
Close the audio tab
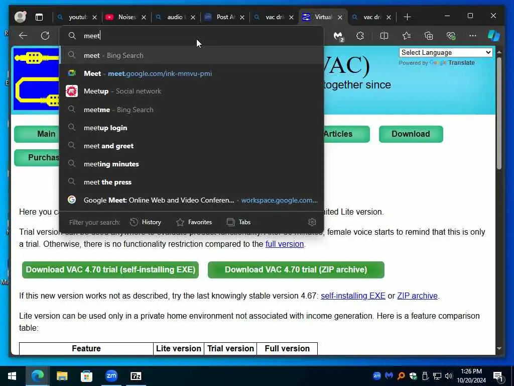193,17
